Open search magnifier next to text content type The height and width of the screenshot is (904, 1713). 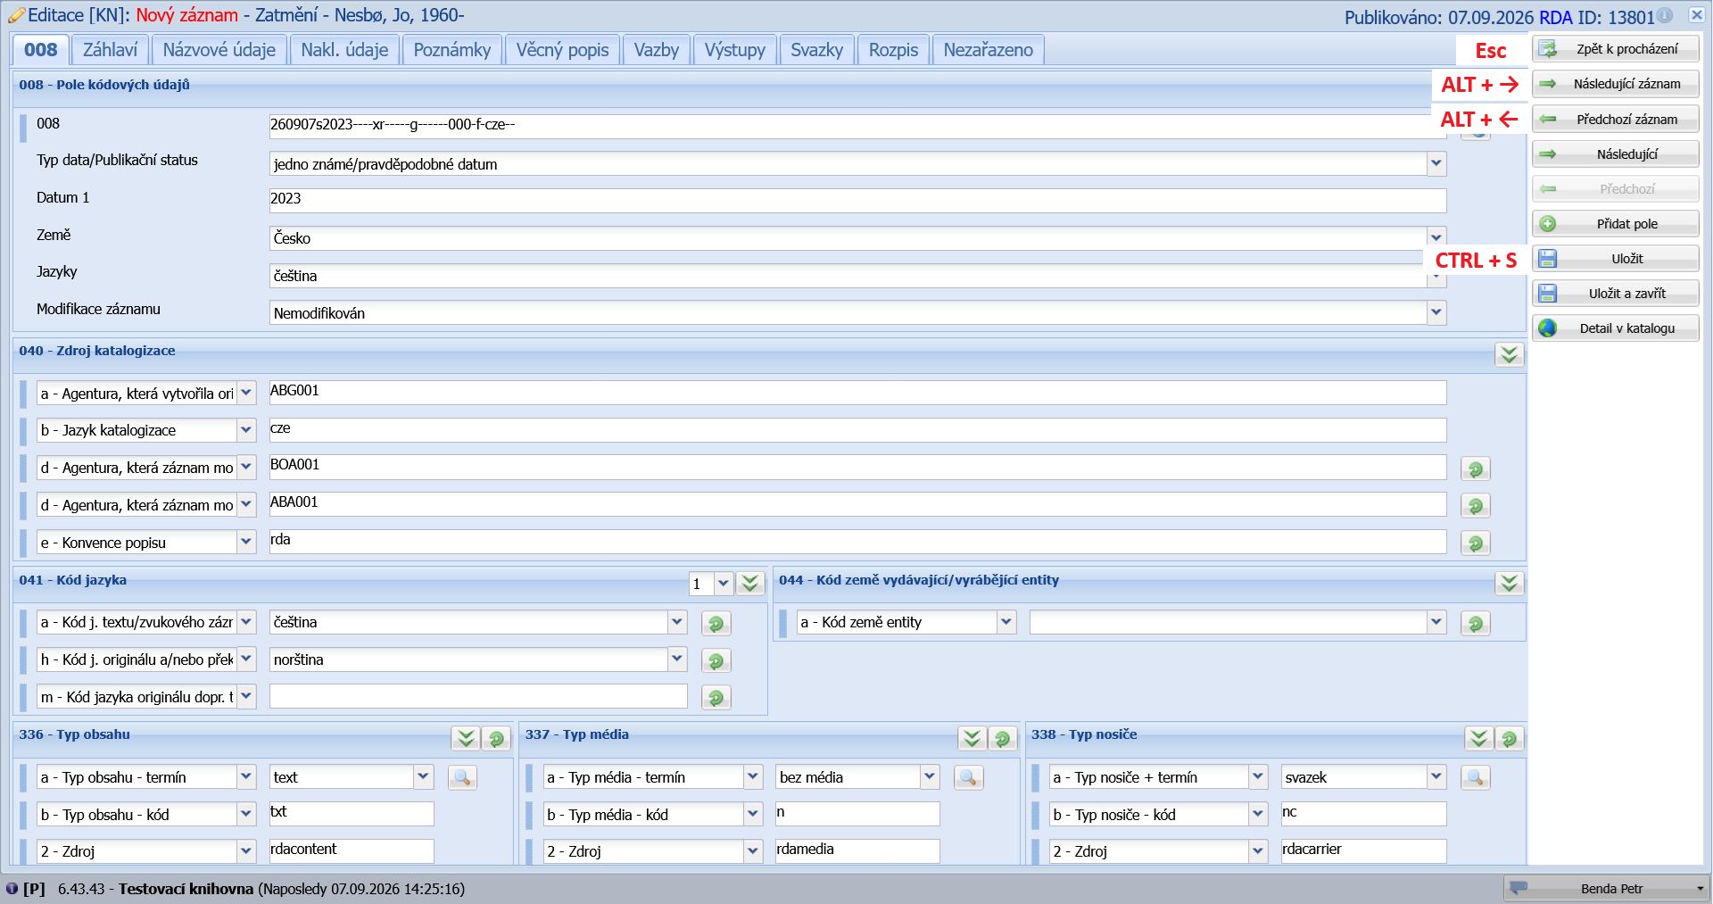462,777
